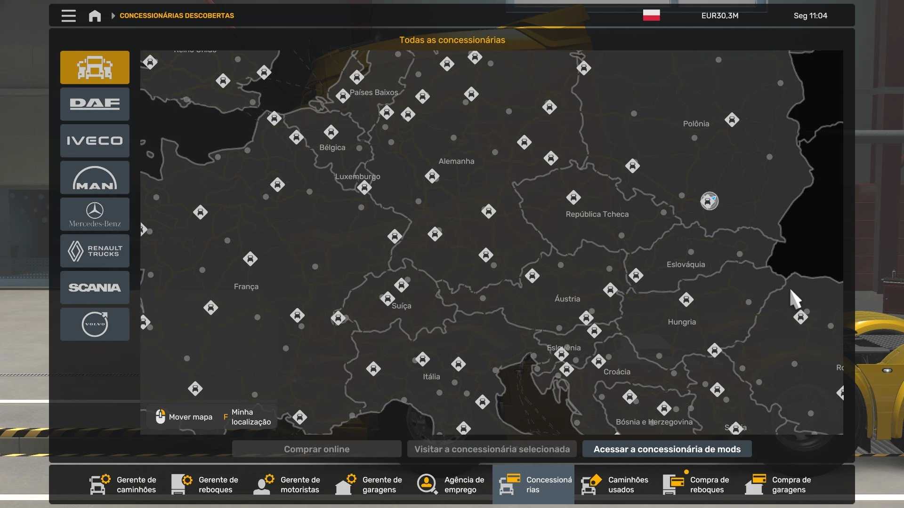
Task: Click the player location marker in Poland
Action: [709, 201]
